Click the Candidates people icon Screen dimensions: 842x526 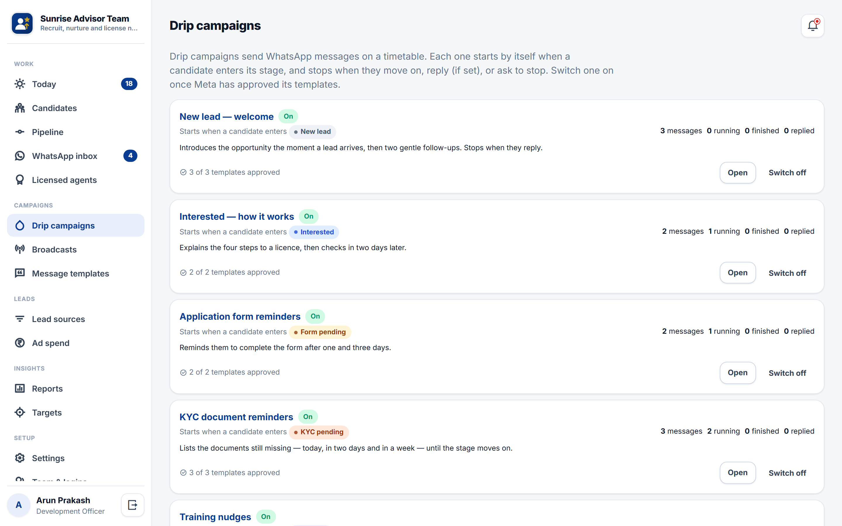click(x=20, y=108)
